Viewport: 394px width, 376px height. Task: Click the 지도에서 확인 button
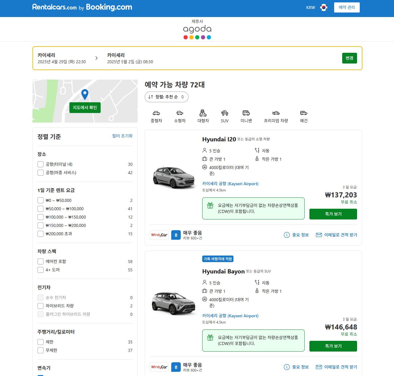click(x=85, y=108)
